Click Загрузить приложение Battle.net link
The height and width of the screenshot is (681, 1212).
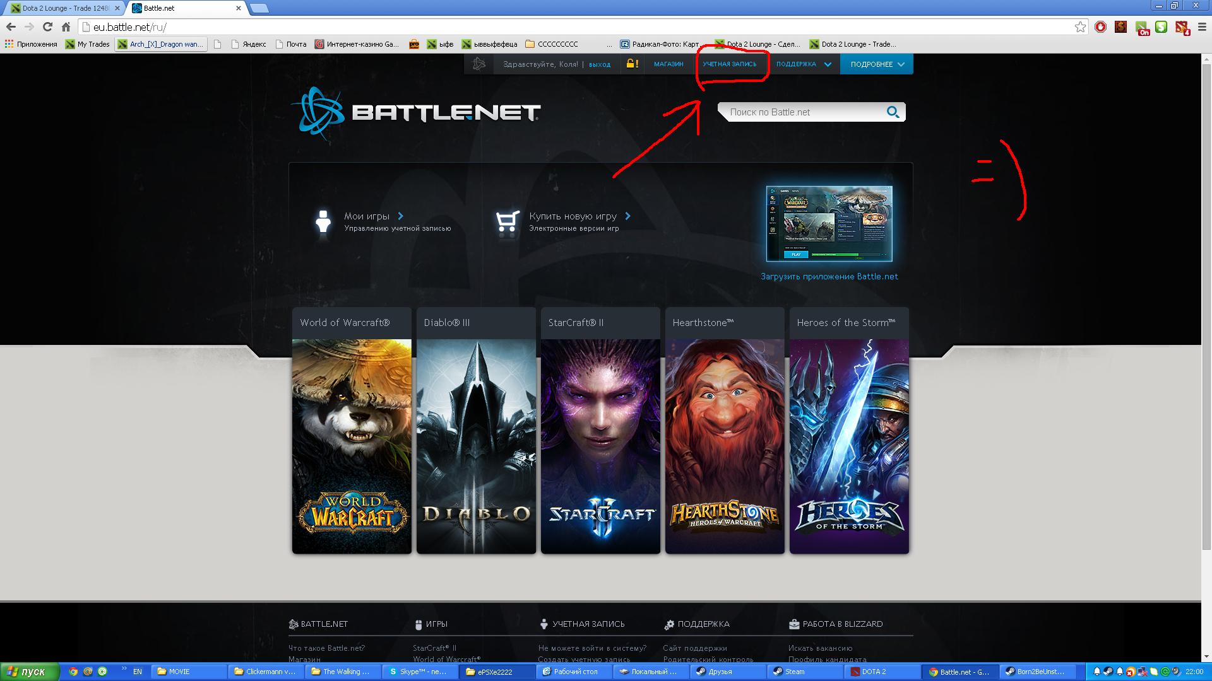(x=829, y=276)
